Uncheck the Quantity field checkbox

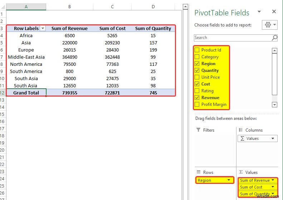point(197,70)
